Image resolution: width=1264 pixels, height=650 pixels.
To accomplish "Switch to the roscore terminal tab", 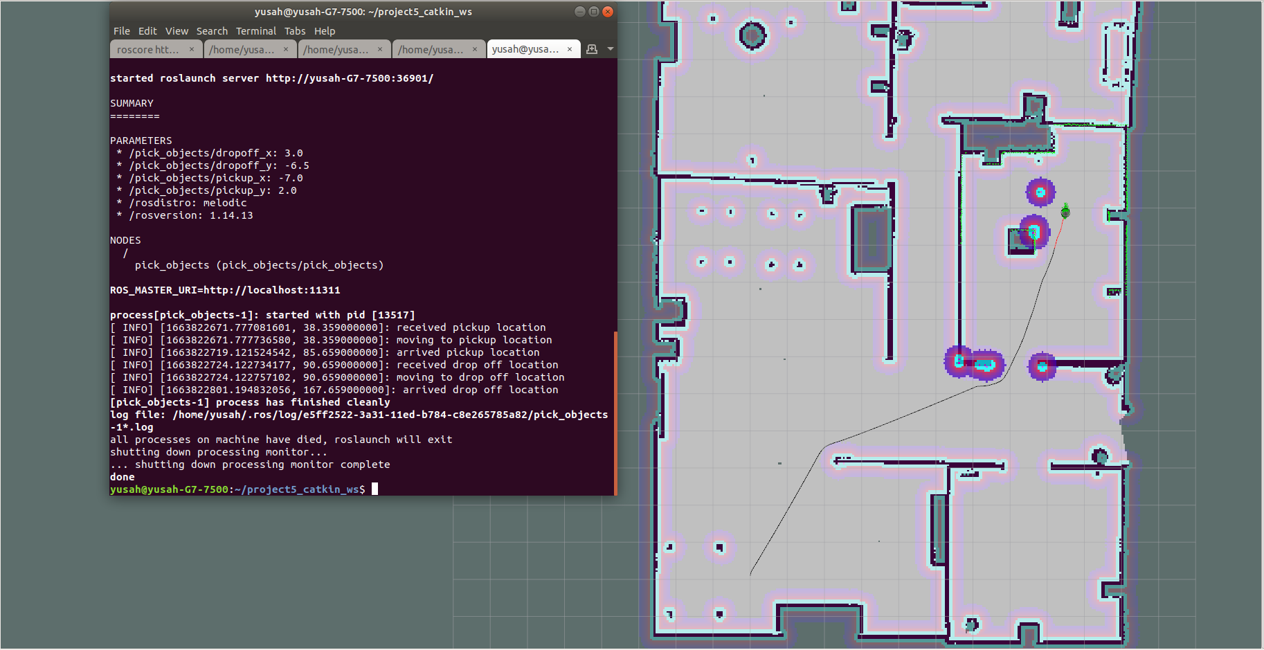I will 156,49.
